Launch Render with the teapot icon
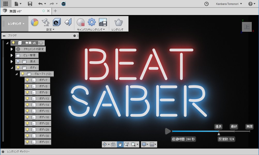The height and width of the screenshot is (155, 259). (x=118, y=22)
